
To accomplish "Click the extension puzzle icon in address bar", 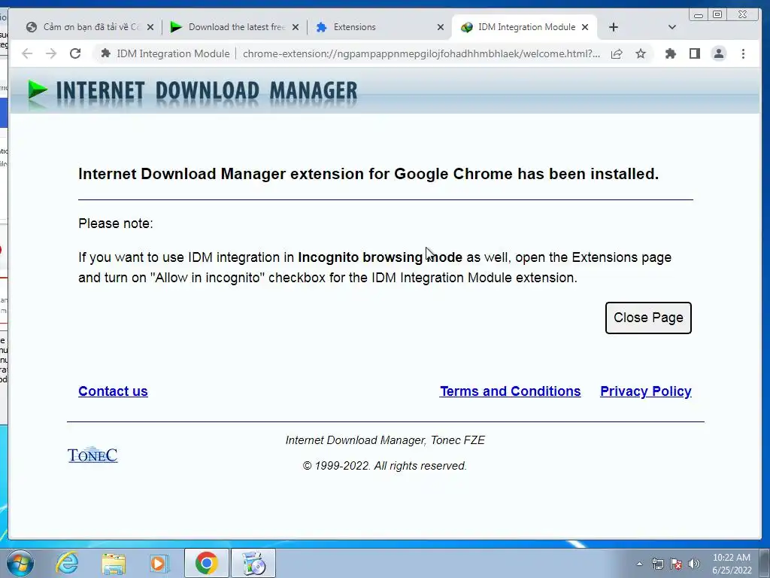I will (x=105, y=53).
